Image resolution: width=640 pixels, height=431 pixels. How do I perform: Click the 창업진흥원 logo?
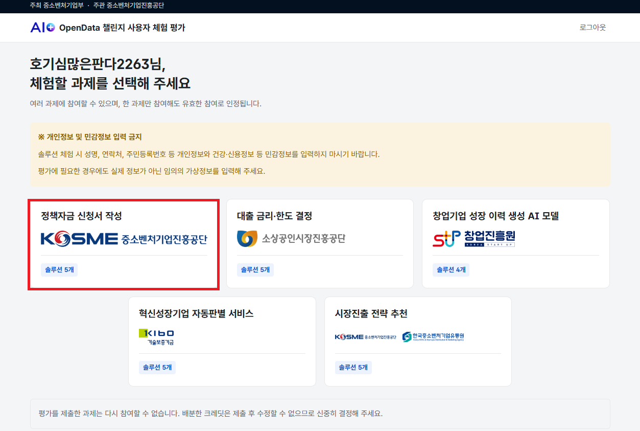(474, 239)
